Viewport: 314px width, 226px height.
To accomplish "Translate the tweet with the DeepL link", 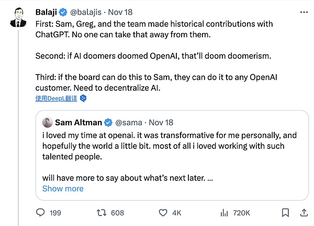I will point(56,98).
